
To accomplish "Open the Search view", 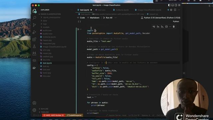I will (x=34, y=18).
